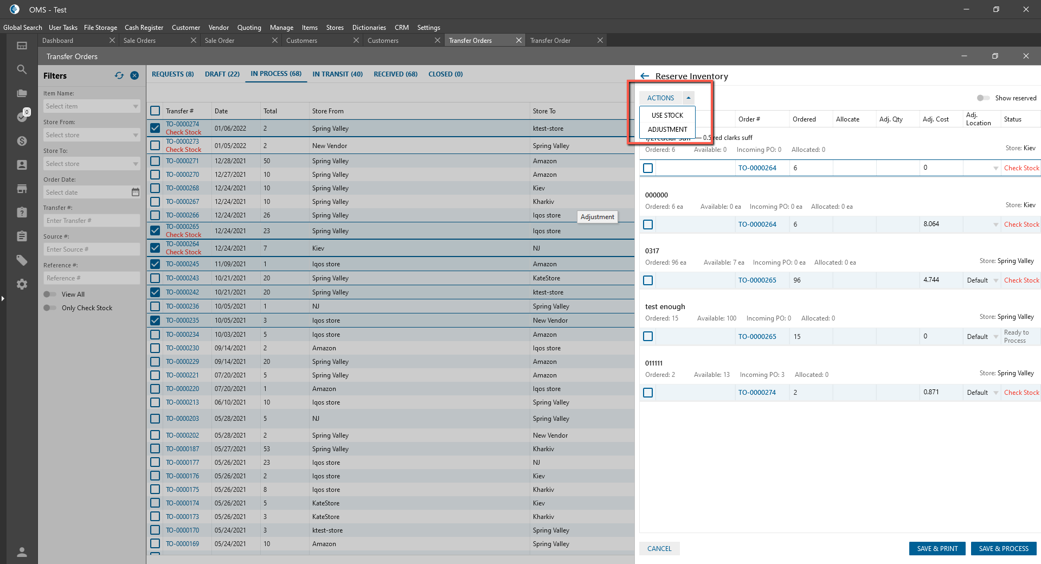Click the SAVE & PROCESS button
1041x564 pixels.
tap(1003, 549)
